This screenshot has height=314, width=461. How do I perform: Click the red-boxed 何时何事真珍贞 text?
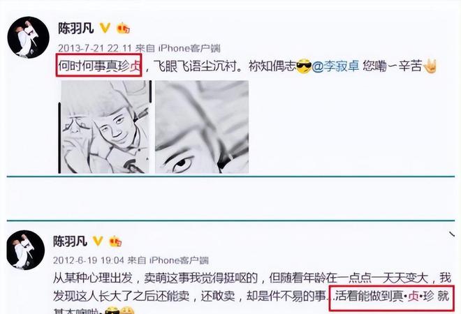point(99,66)
